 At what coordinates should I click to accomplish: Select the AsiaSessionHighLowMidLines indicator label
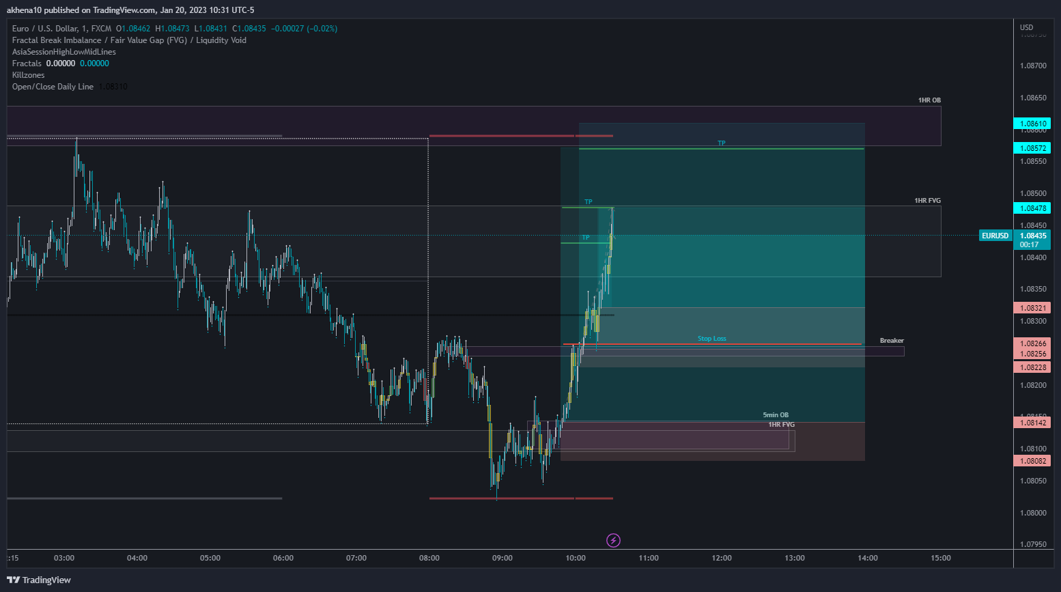[x=64, y=52]
